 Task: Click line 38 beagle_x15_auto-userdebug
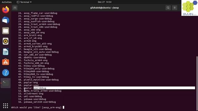(38, 52)
